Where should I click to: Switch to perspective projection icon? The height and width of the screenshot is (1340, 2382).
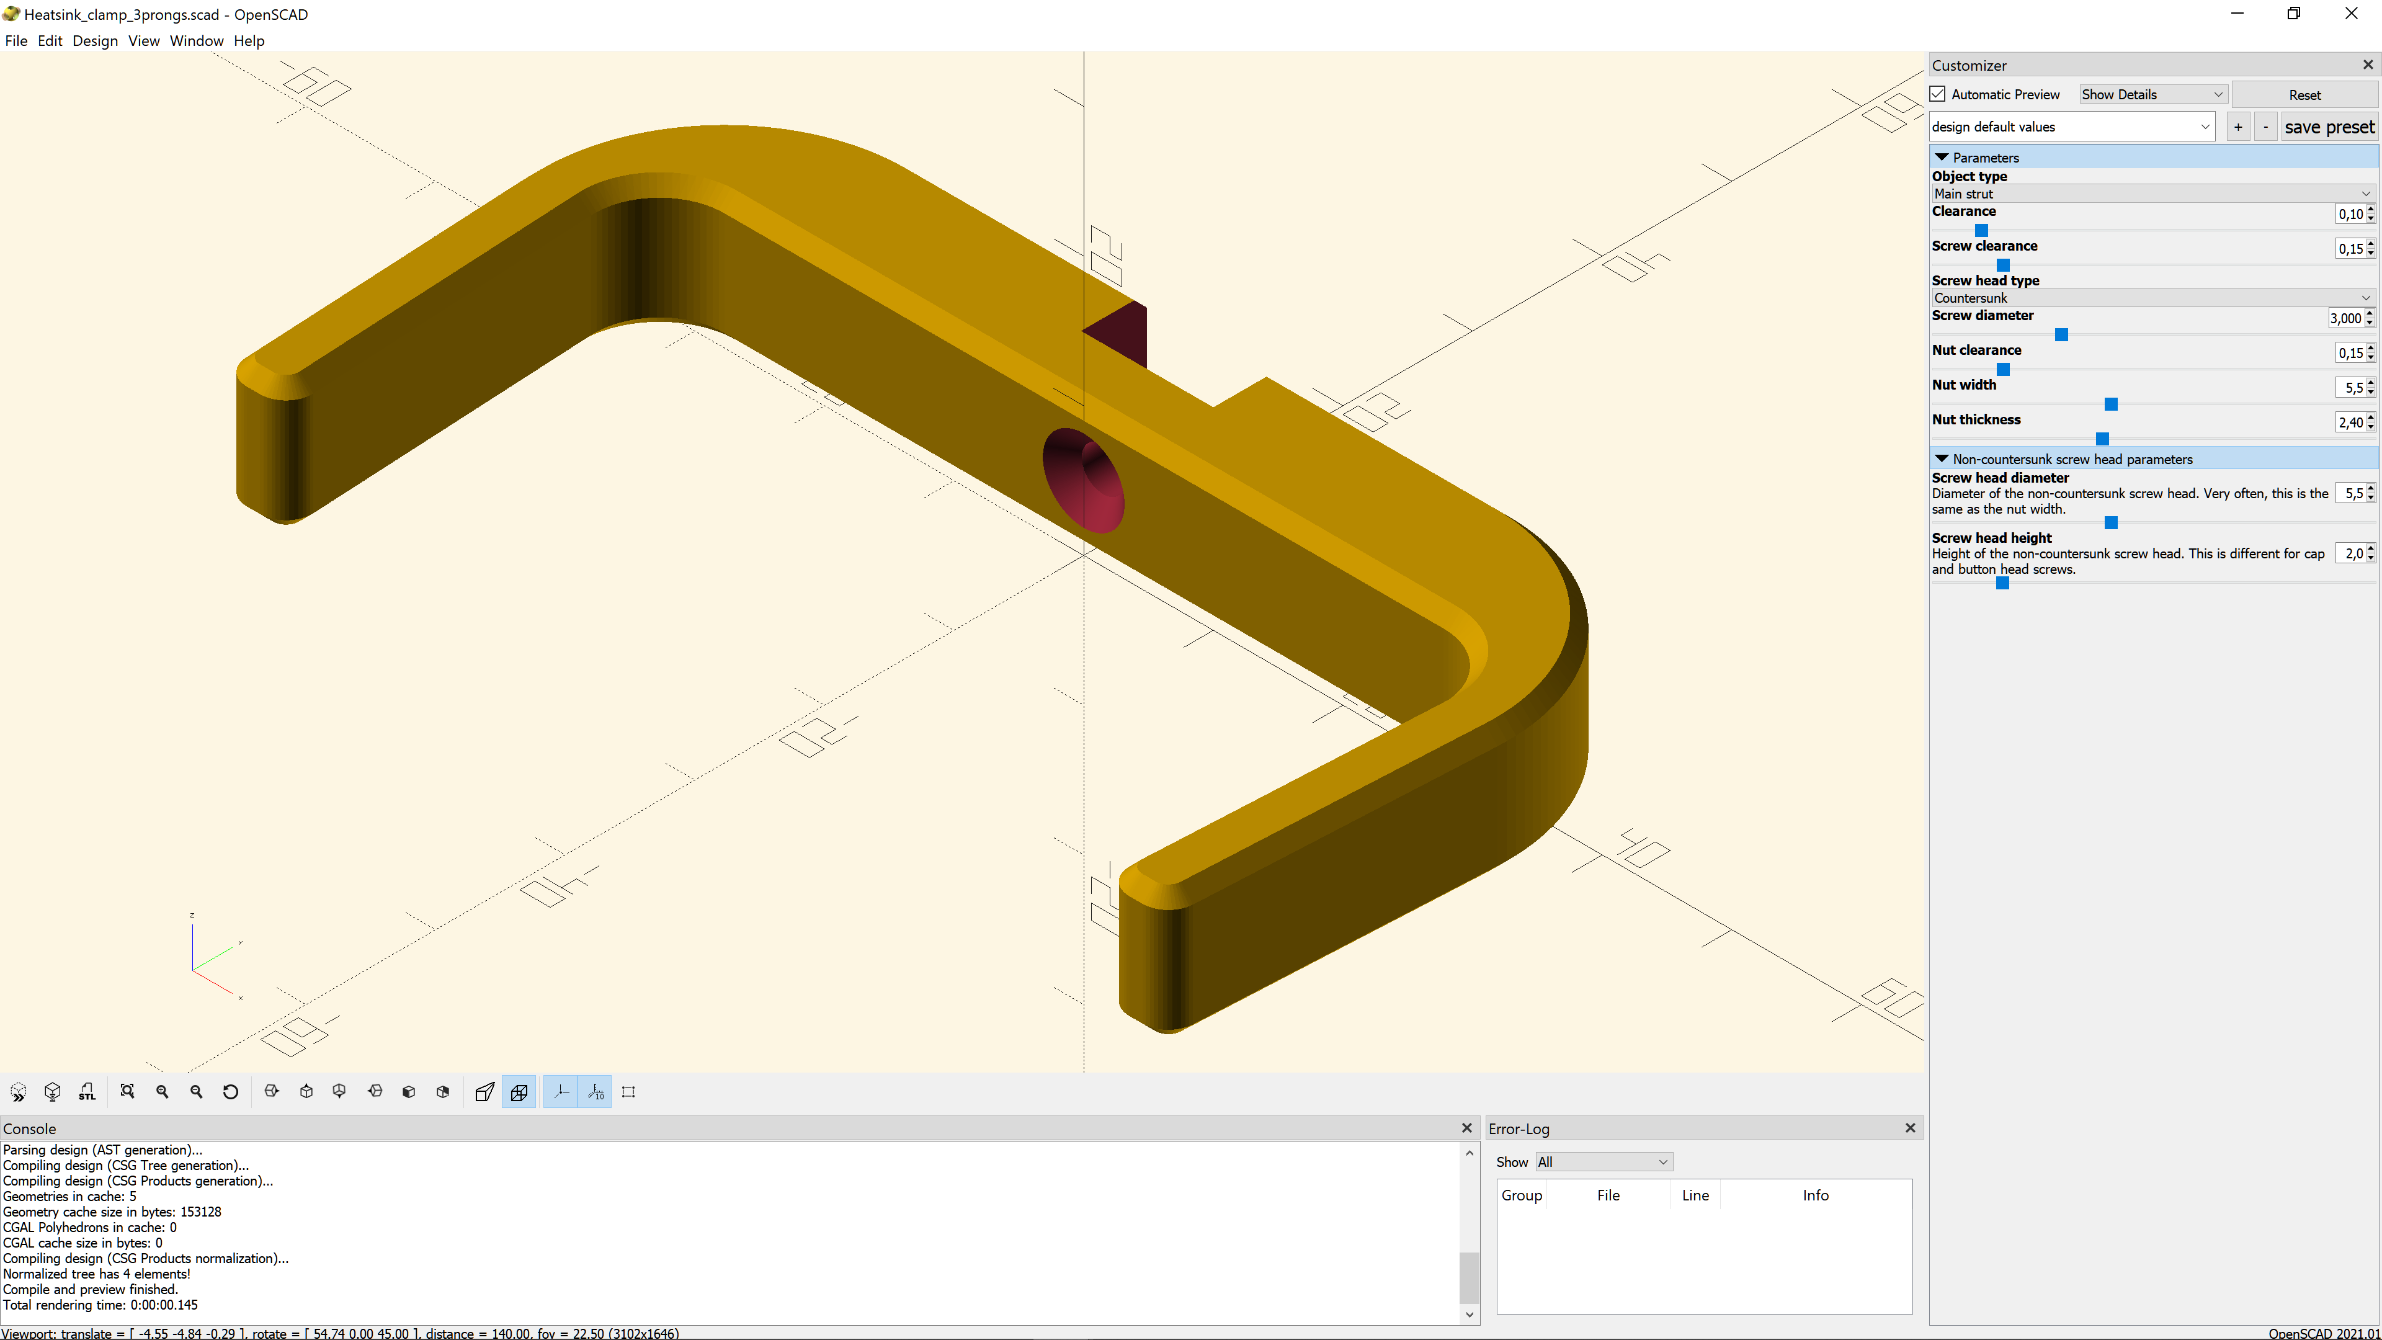tap(484, 1091)
